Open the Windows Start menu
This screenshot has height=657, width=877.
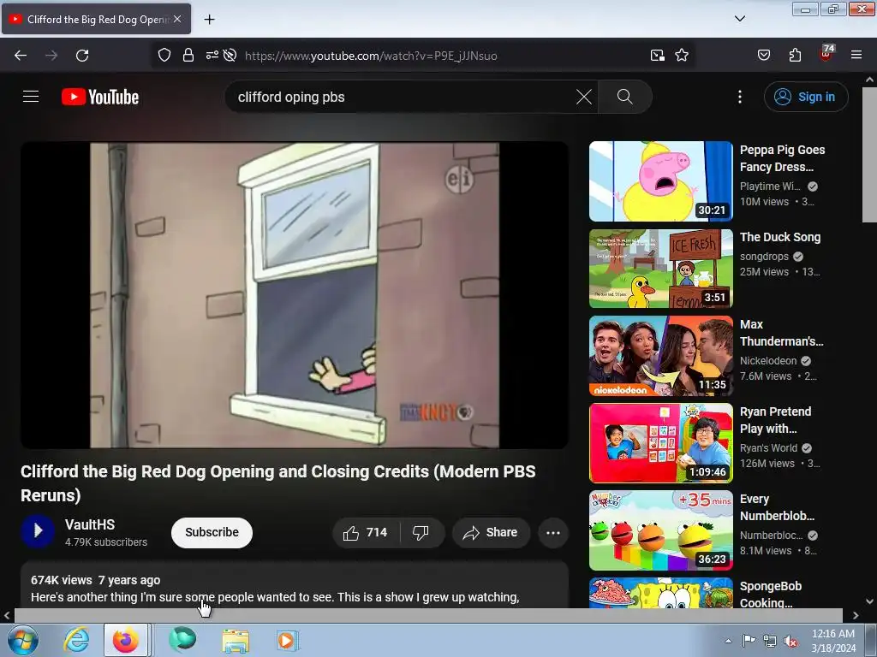coord(21,640)
